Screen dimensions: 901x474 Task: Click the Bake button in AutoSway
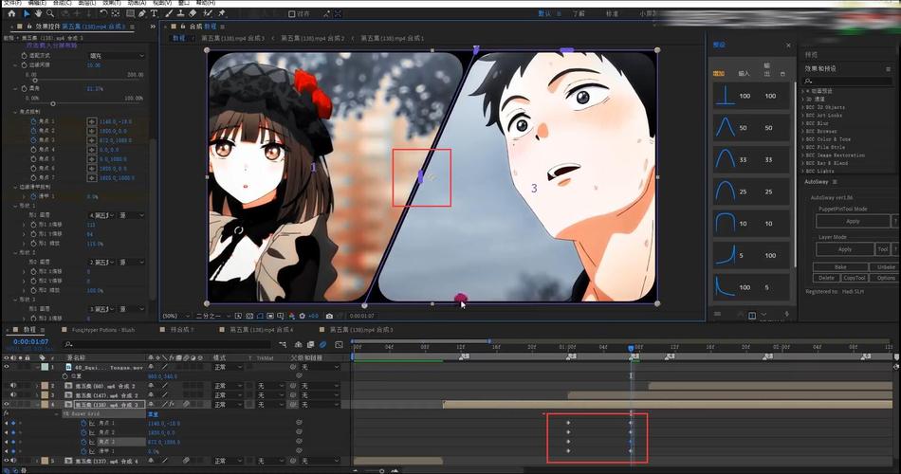[x=840, y=267]
